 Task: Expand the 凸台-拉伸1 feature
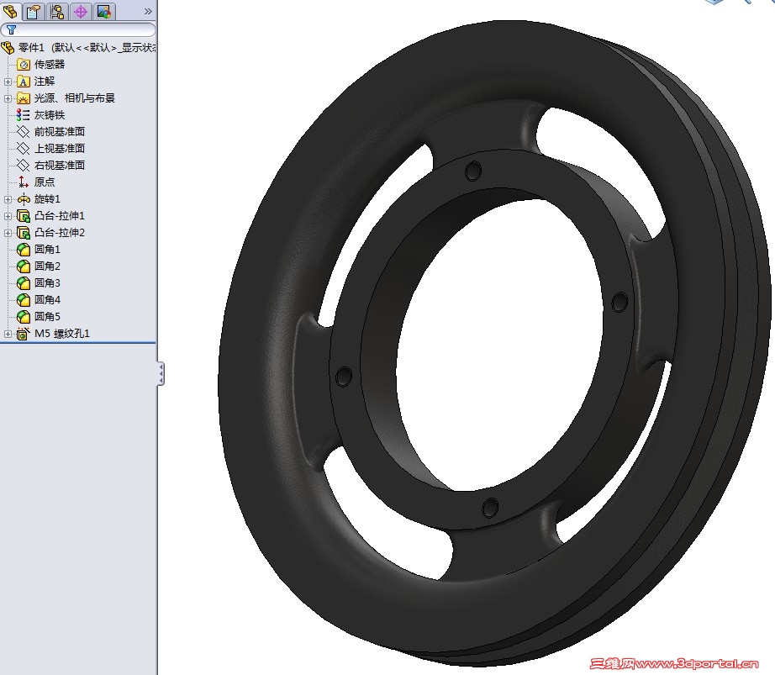(8, 216)
